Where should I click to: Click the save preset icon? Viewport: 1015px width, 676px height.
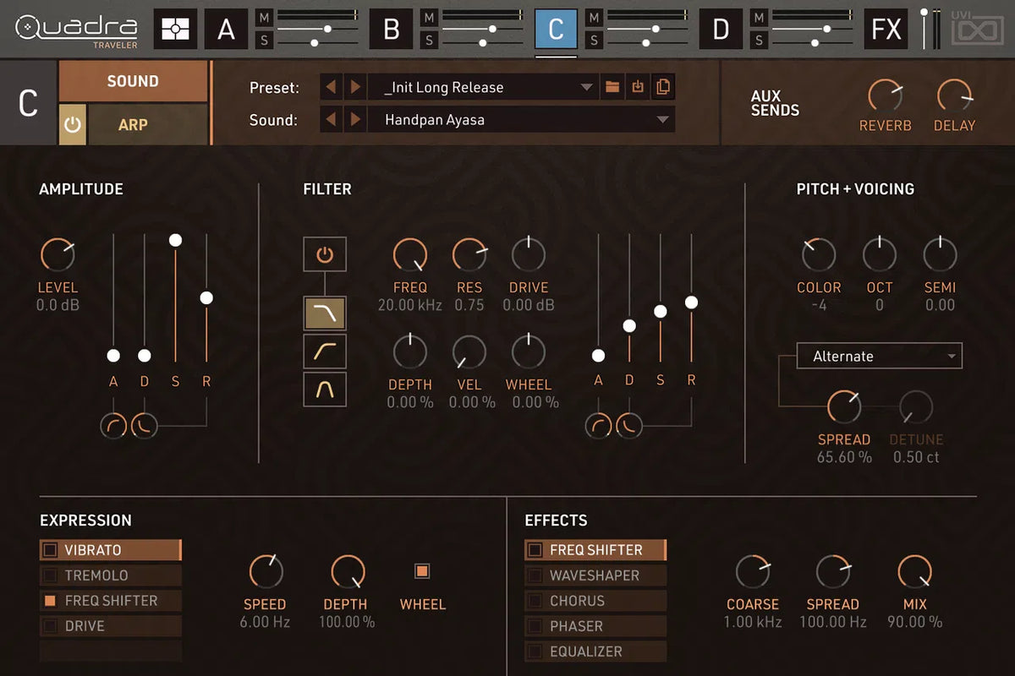pyautogui.click(x=638, y=87)
